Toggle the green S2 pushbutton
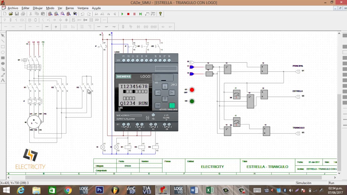 click(x=192, y=101)
